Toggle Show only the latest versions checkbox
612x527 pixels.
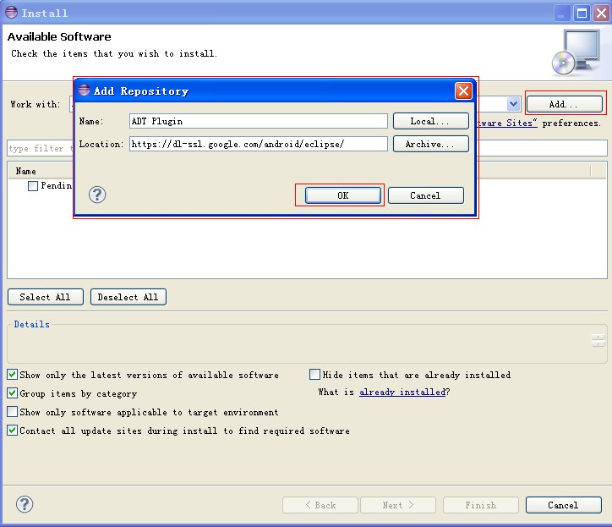[x=13, y=375]
